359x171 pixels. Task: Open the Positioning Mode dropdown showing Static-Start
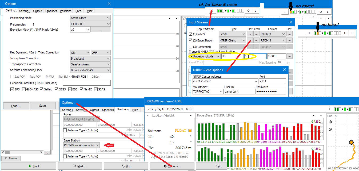(90, 18)
